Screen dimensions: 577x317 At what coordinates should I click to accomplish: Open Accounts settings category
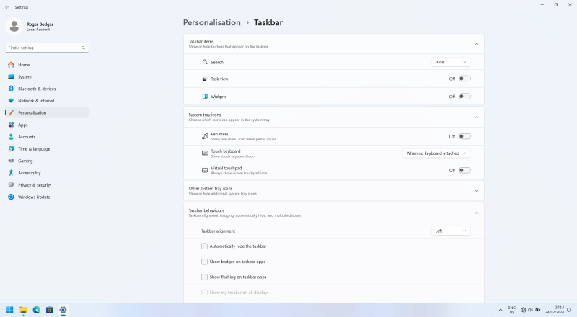(x=47, y=137)
